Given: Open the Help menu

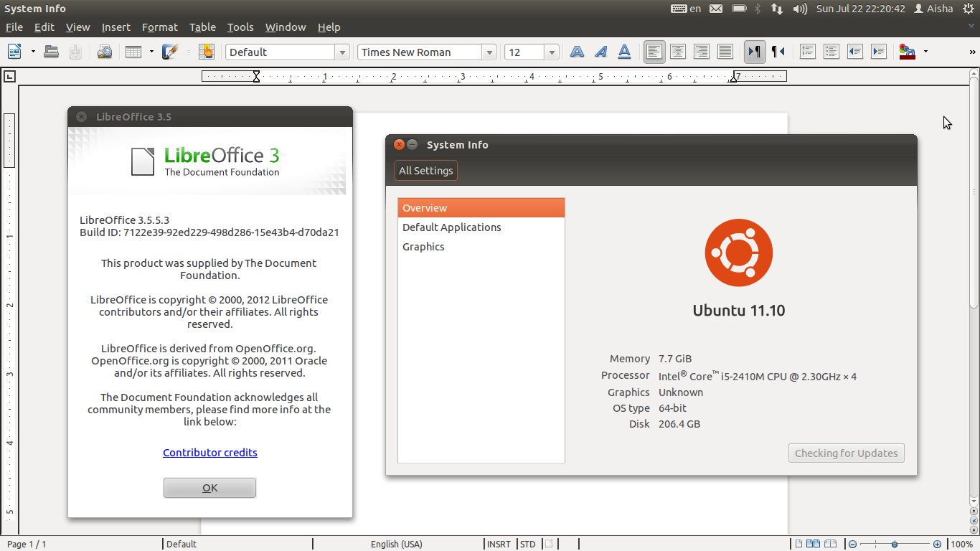Looking at the screenshot, I should coord(329,27).
